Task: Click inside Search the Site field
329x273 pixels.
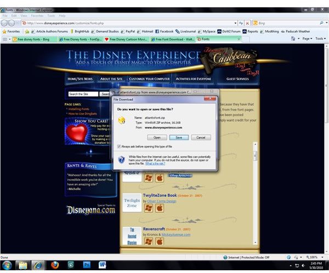Action: coord(83,94)
